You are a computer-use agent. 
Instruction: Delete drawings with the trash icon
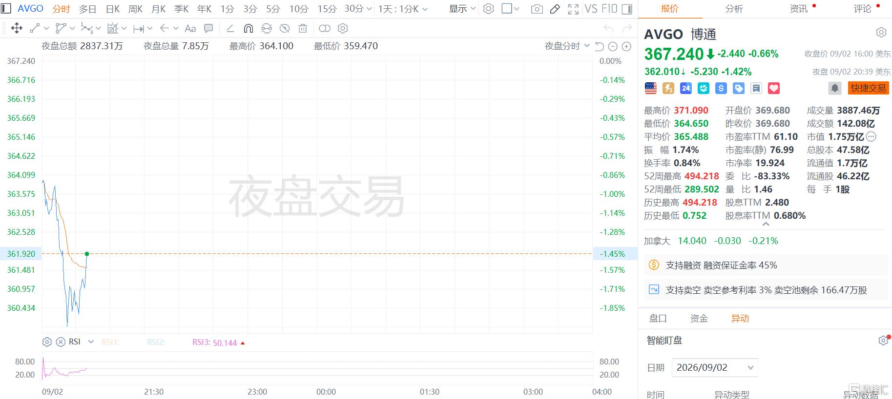point(303,28)
